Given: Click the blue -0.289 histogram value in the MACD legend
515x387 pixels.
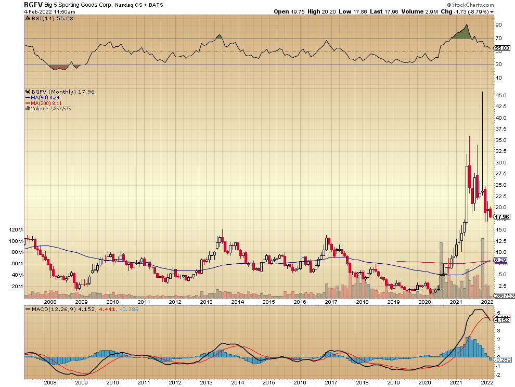Looking at the screenshot, I should coord(129,309).
